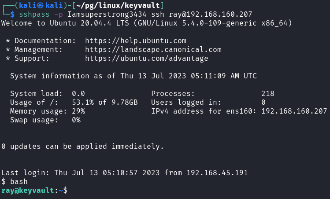
Task: Click the System information date line
Action: pos(133,76)
